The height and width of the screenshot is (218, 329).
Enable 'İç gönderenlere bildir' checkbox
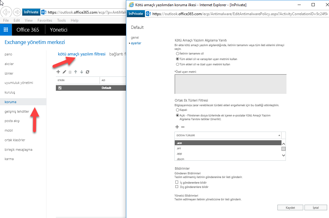(x=177, y=182)
